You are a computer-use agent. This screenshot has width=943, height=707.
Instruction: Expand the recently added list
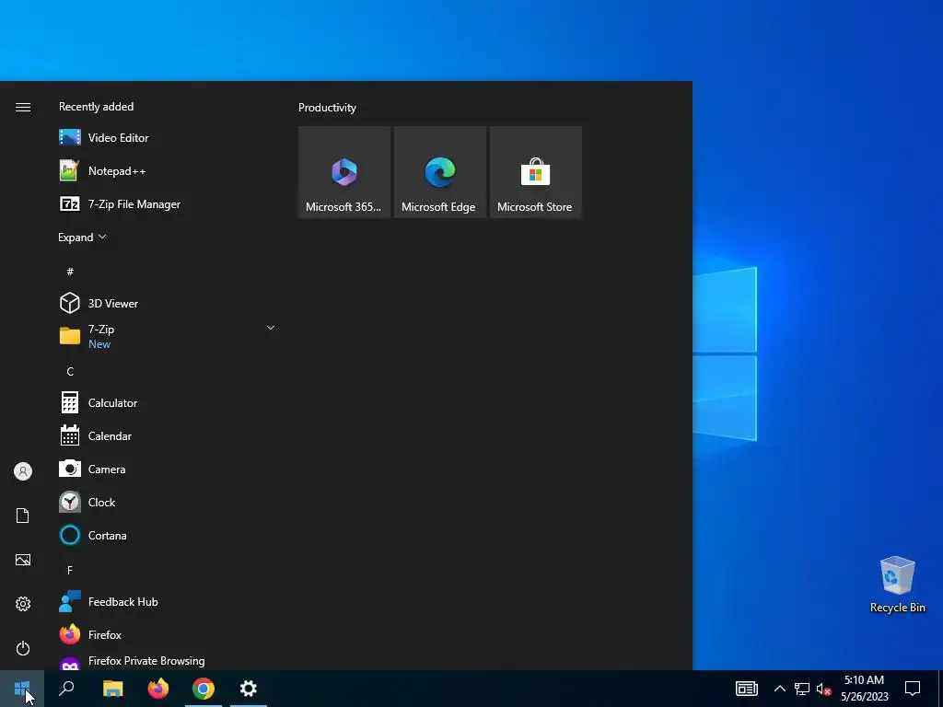82,238
